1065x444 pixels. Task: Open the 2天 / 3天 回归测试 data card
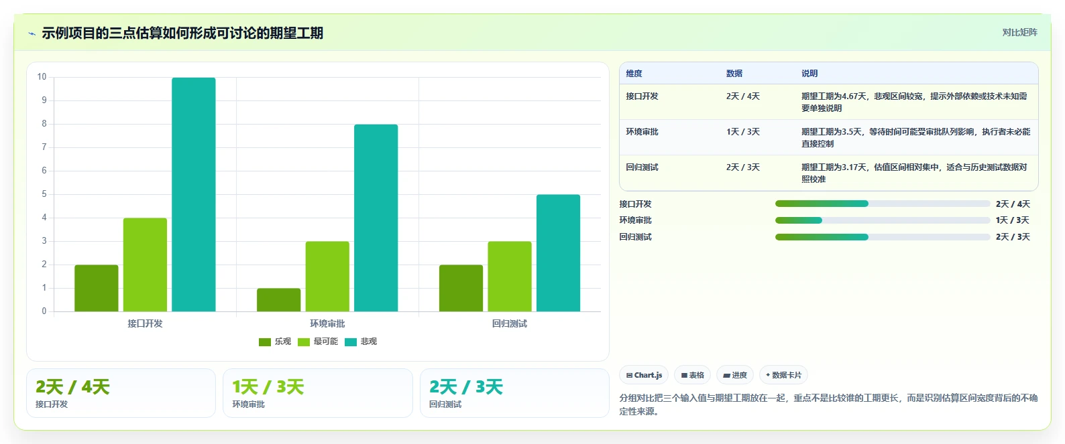514,393
